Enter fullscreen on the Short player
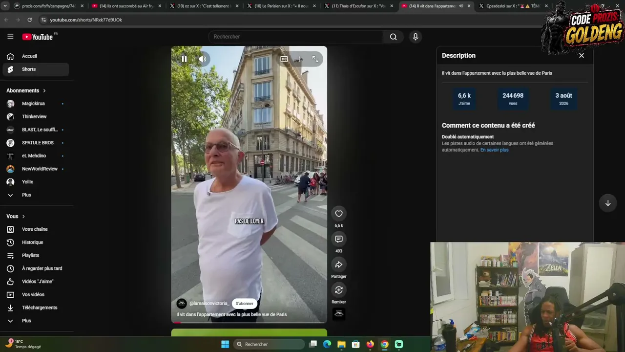625x352 pixels. click(x=315, y=59)
